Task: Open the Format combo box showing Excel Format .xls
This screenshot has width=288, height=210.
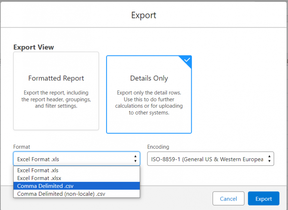Action: click(73, 159)
